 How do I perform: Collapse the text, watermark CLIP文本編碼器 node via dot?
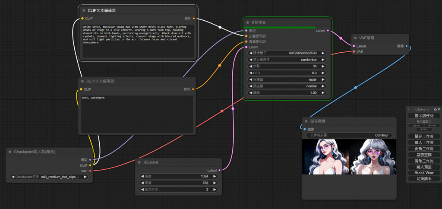pyautogui.click(x=82, y=81)
